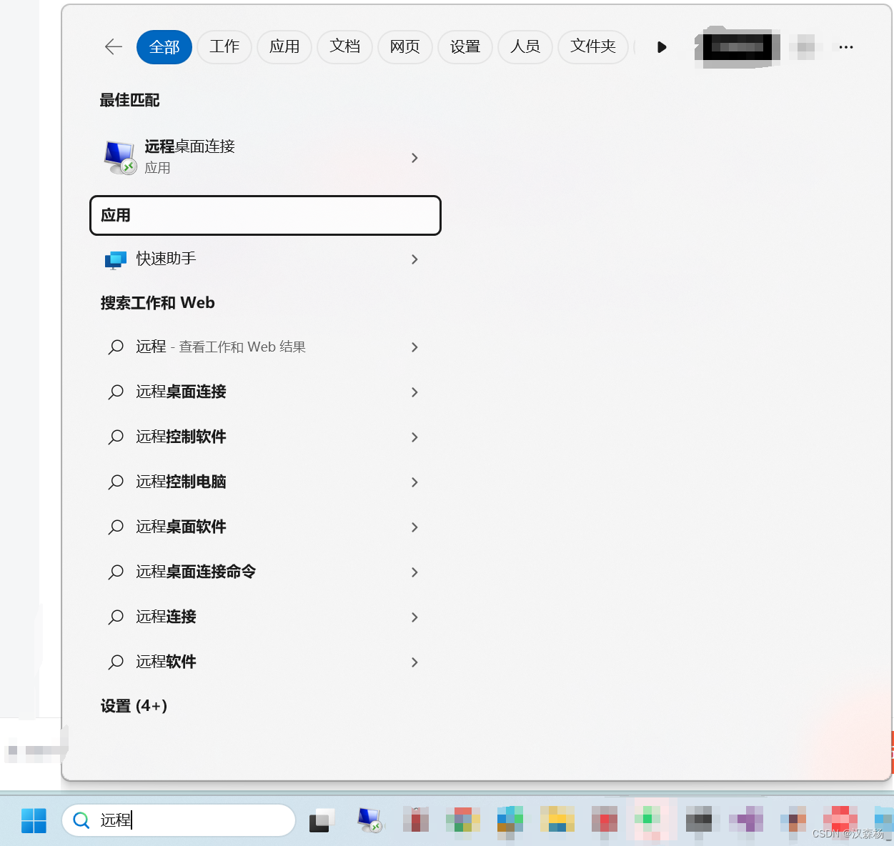This screenshot has width=894, height=846.
Task: Focus the taskbar search box containing 远程
Action: coord(179,820)
